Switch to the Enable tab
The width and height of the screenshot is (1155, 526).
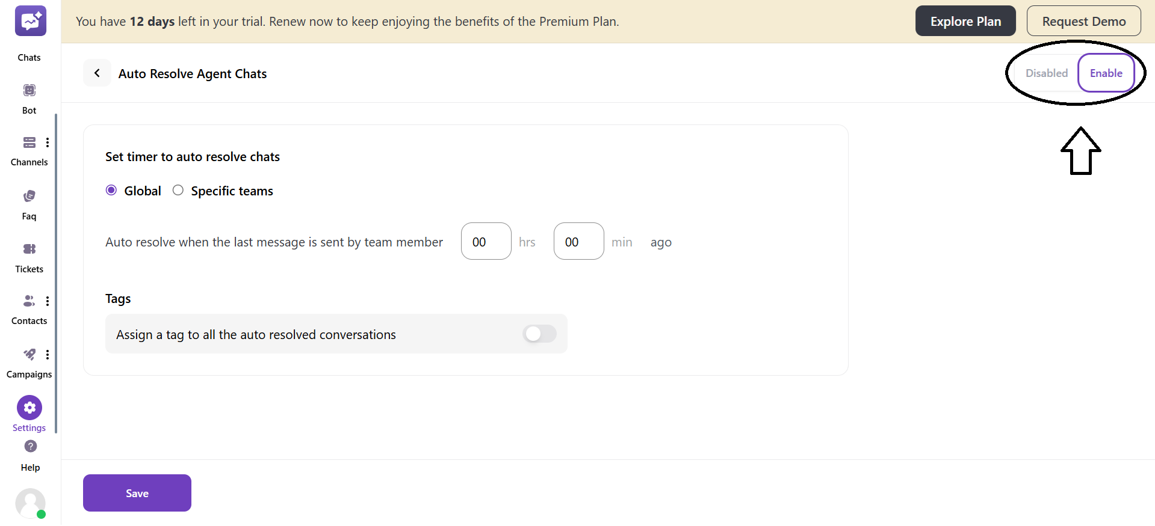tap(1106, 73)
